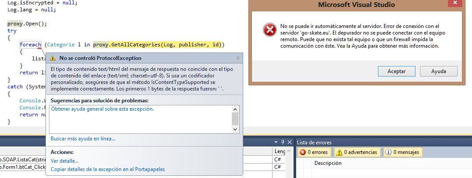
Task: Close the call stack panel
Action: click(x=290, y=142)
